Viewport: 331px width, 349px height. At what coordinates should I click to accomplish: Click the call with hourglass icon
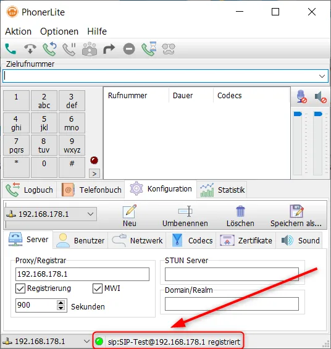pyautogui.click(x=149, y=49)
